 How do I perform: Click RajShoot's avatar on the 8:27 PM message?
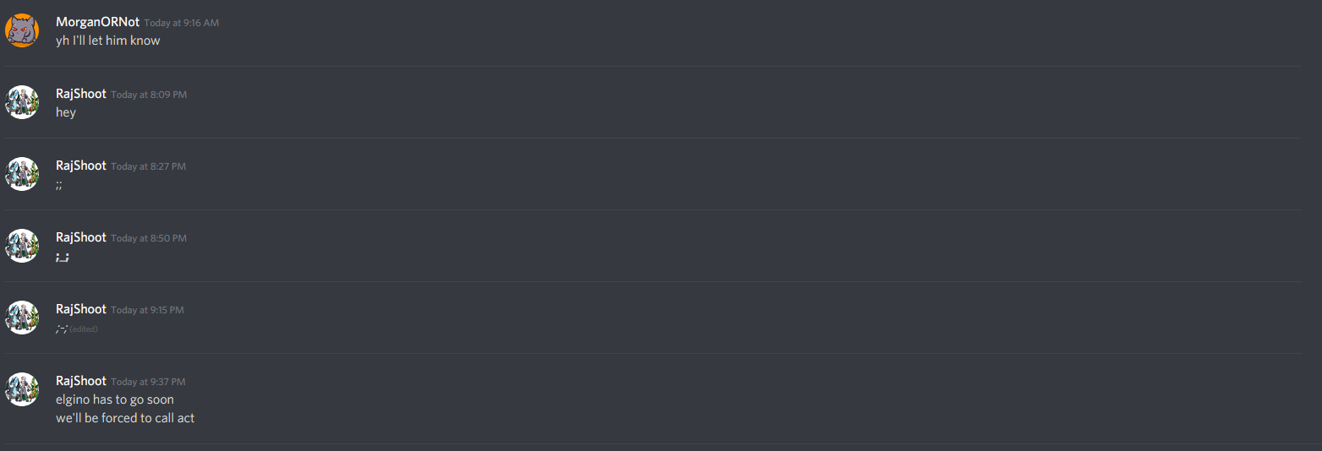click(x=21, y=174)
